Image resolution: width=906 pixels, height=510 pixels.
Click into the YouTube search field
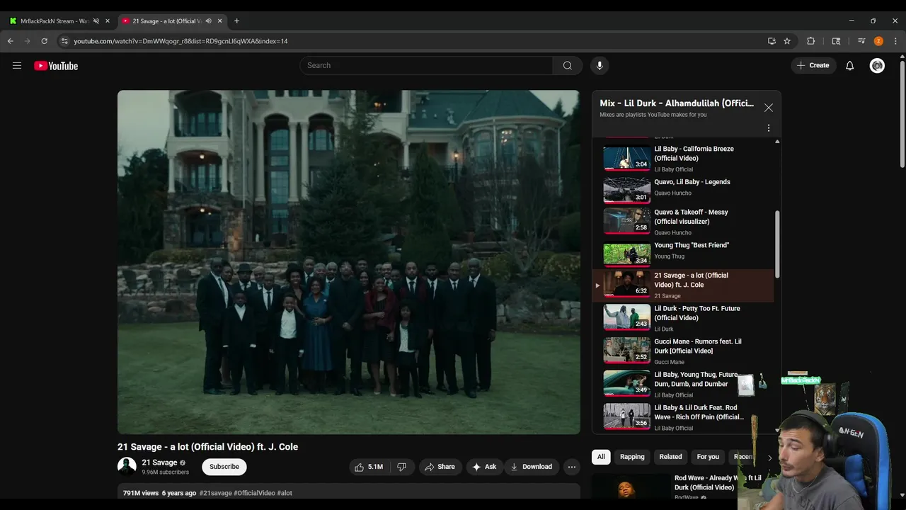click(426, 65)
